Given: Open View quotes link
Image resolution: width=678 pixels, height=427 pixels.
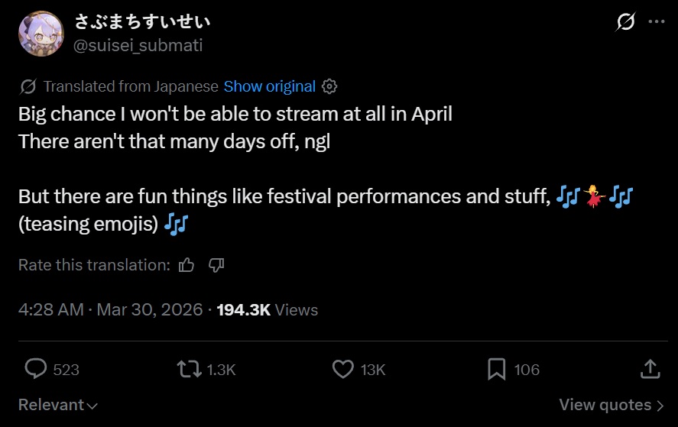Looking at the screenshot, I should click(x=611, y=405).
